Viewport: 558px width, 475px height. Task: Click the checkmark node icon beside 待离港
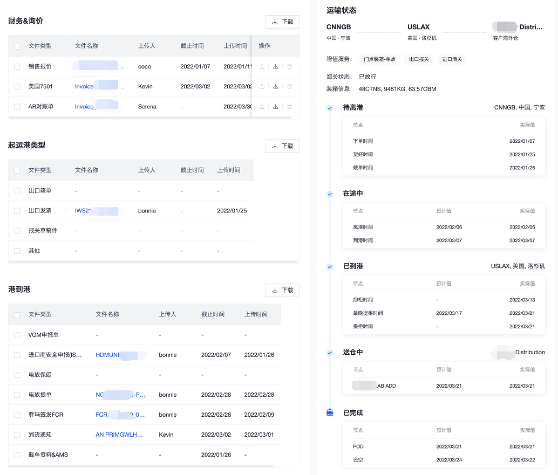coord(330,108)
